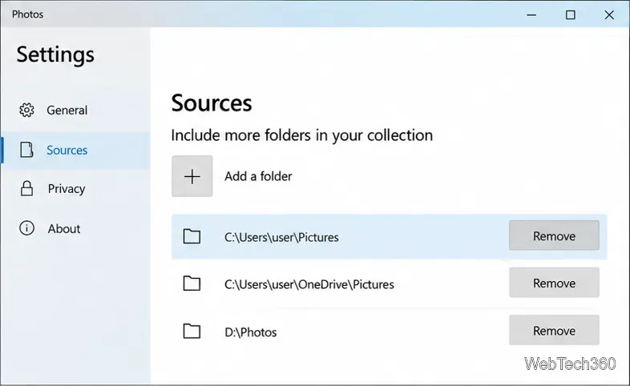
Task: Click the Sources document icon in sidebar
Action: click(x=26, y=150)
